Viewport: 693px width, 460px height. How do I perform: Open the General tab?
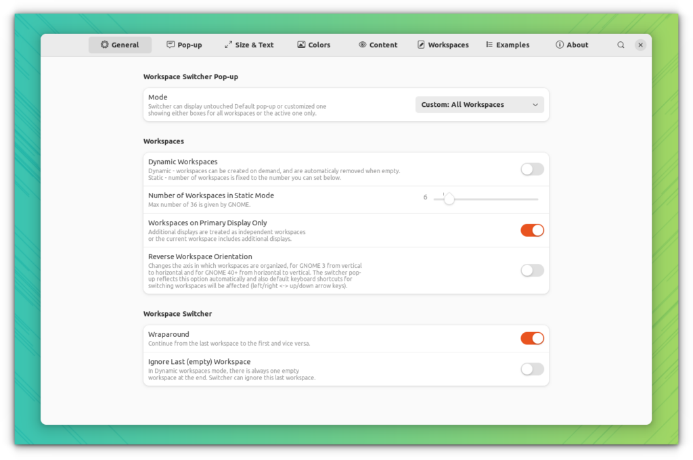click(120, 45)
